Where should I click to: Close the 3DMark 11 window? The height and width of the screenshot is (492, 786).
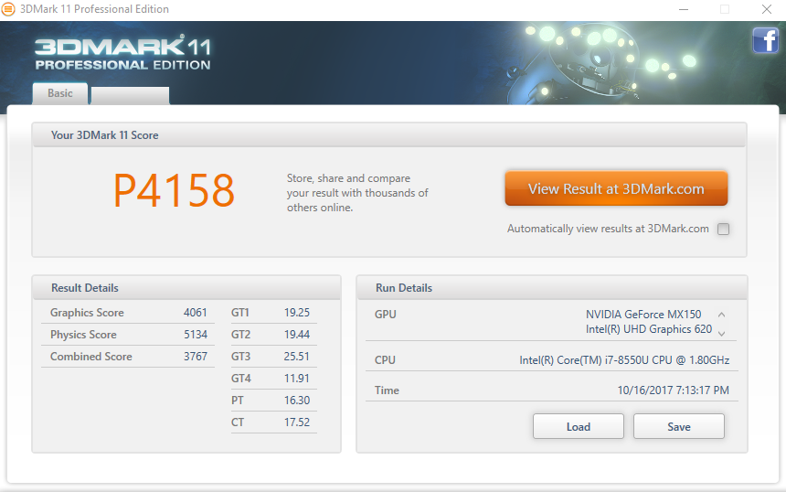(x=767, y=9)
